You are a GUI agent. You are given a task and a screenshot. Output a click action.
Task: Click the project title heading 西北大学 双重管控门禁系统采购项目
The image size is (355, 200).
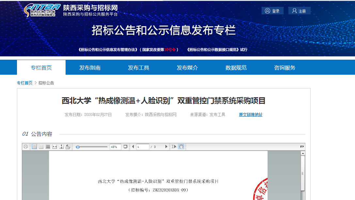[163, 100]
